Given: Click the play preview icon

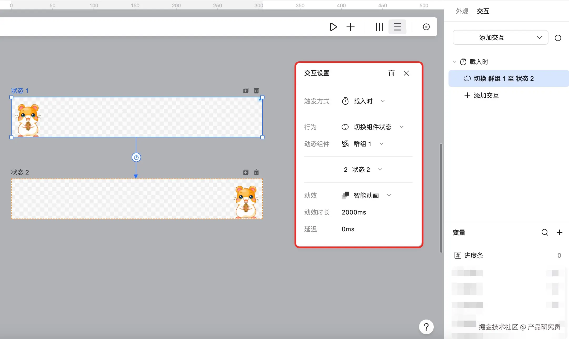Looking at the screenshot, I should [x=333, y=27].
